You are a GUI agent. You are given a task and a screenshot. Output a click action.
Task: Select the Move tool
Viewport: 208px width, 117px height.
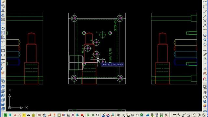pos(3,24)
